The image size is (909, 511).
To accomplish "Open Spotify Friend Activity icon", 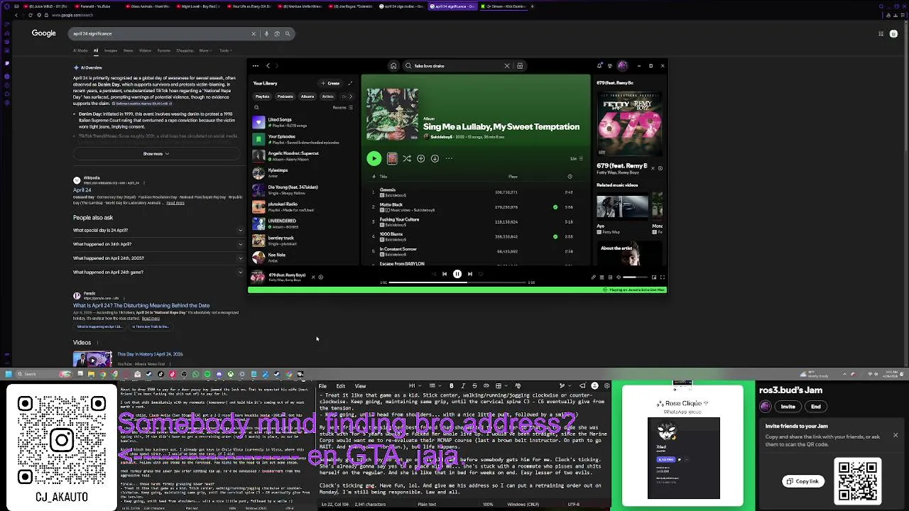I will 610,66.
